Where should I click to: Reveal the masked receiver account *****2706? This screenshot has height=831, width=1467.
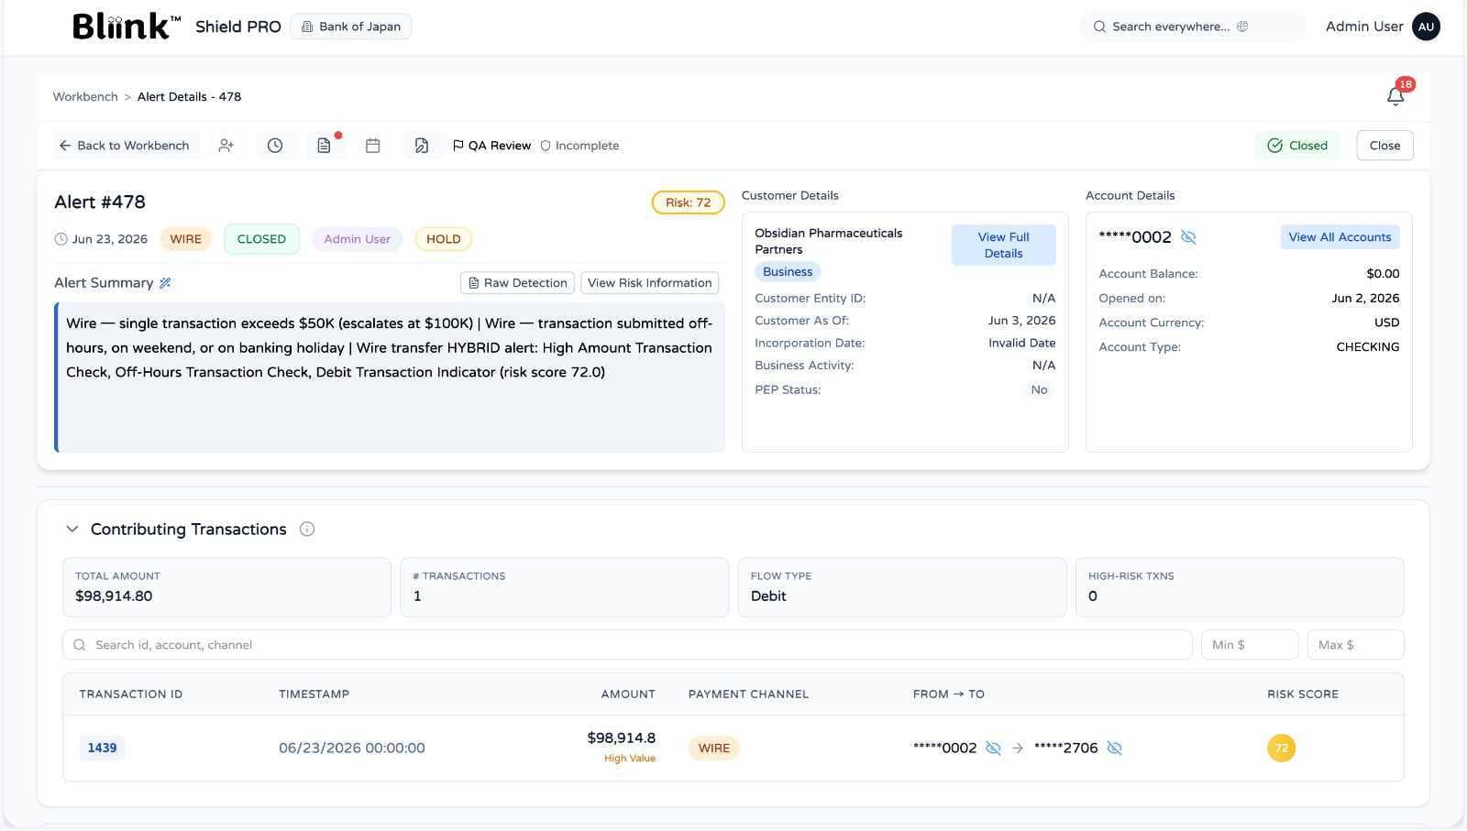click(1114, 748)
